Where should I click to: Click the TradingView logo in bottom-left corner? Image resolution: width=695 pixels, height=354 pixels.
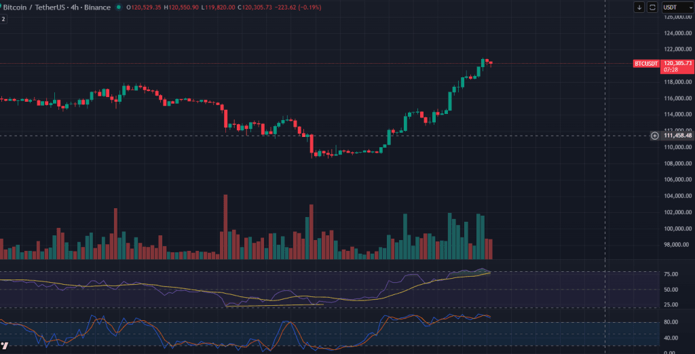(x=5, y=346)
